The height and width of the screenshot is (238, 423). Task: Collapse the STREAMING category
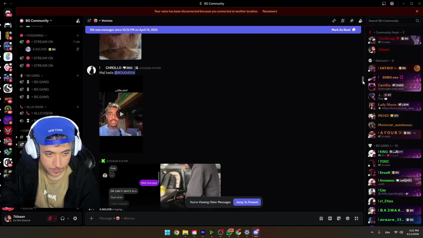point(35,35)
